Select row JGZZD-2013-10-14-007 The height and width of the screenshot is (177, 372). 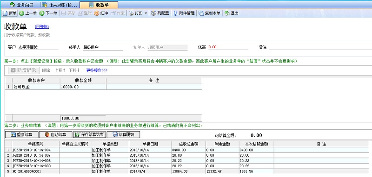[187, 155]
